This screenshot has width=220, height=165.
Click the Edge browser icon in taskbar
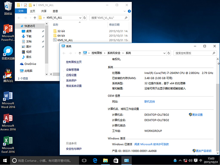click(95, 161)
